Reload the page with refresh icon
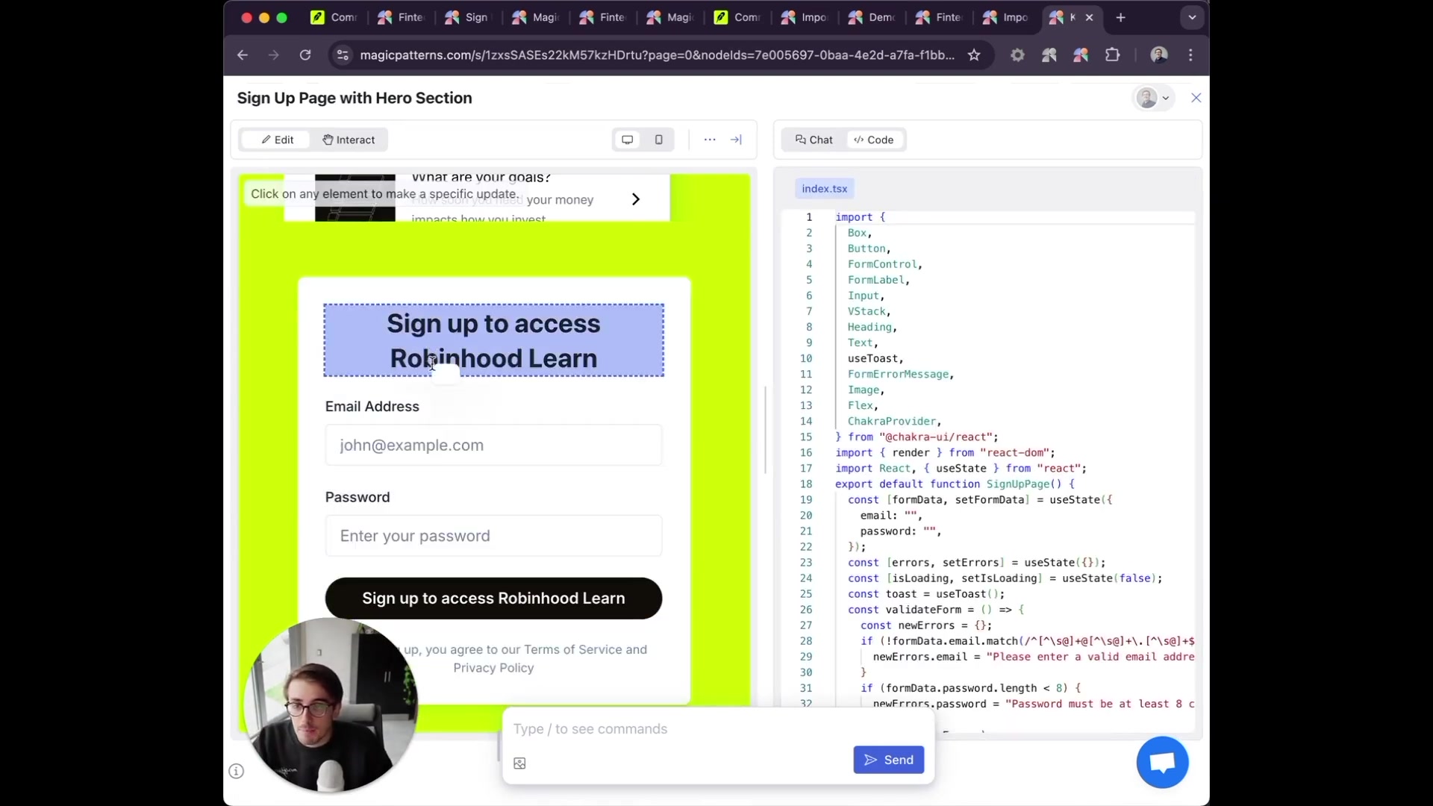The width and height of the screenshot is (1433, 806). pos(305,54)
